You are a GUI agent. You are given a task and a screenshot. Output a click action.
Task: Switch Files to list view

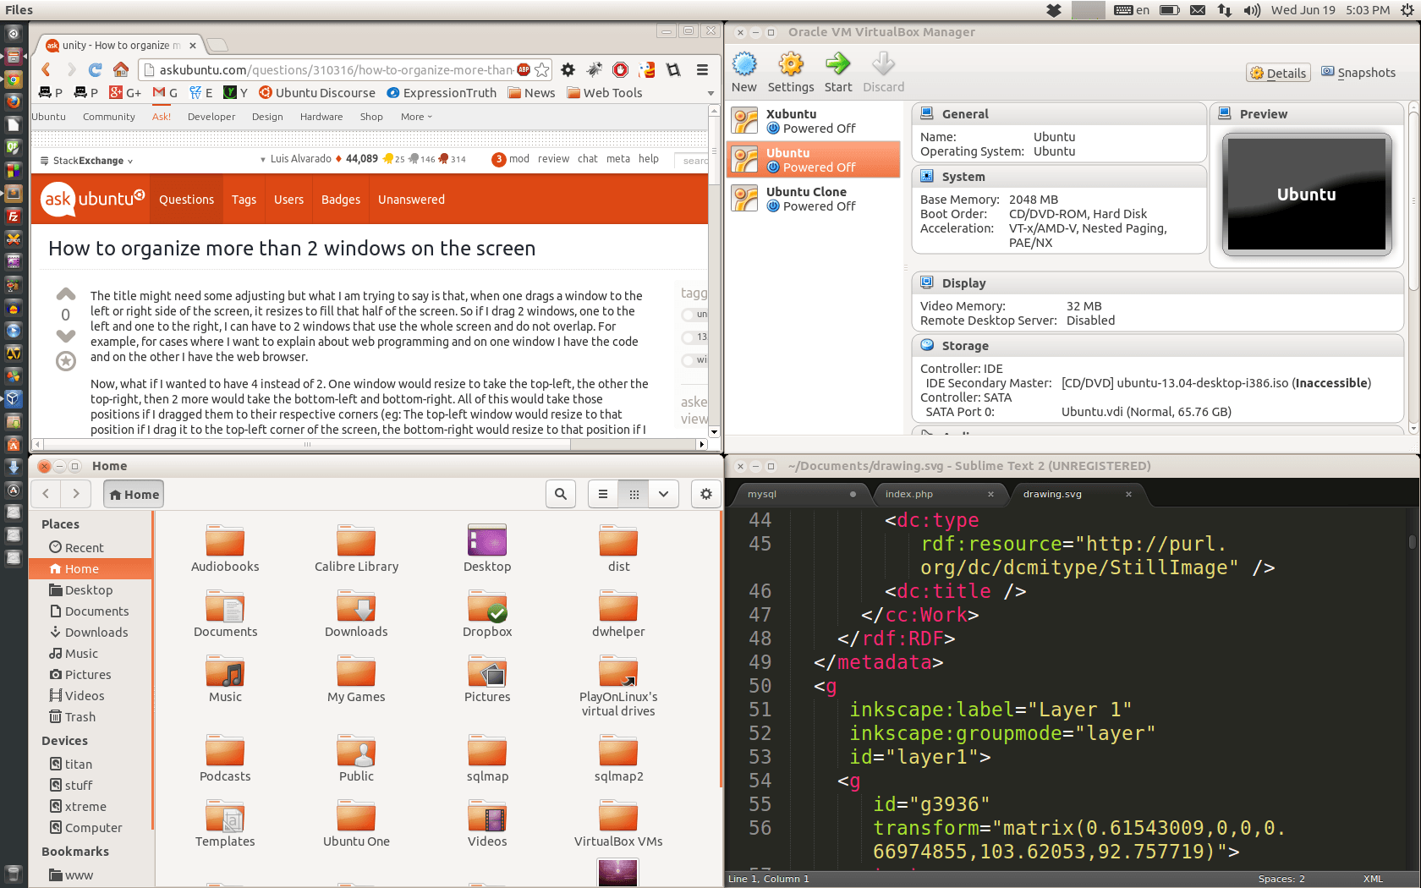tap(603, 494)
